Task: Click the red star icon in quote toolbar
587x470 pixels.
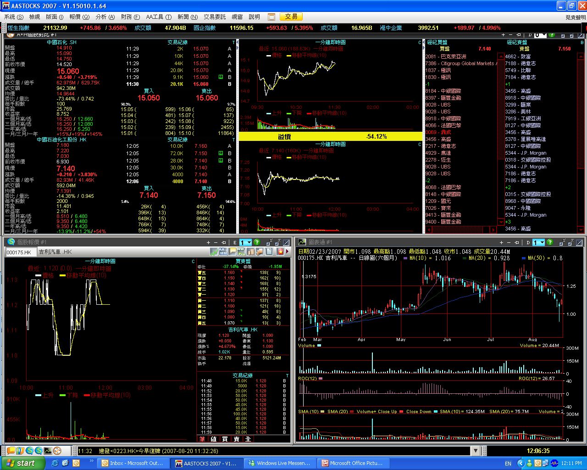Action: [280, 252]
